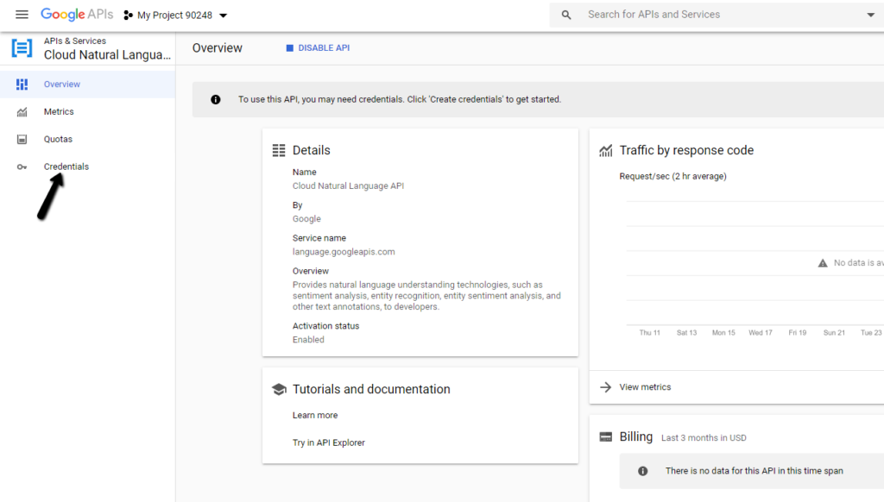Click the Service name field label
The image size is (884, 502).
coord(319,238)
